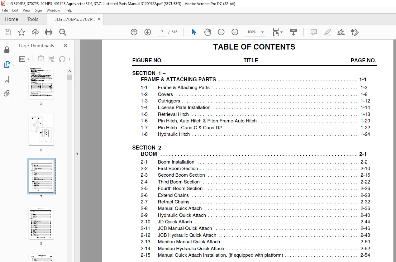396x262 pixels.
Task: Click the 'Boom Installation' entry
Action: pos(176,162)
